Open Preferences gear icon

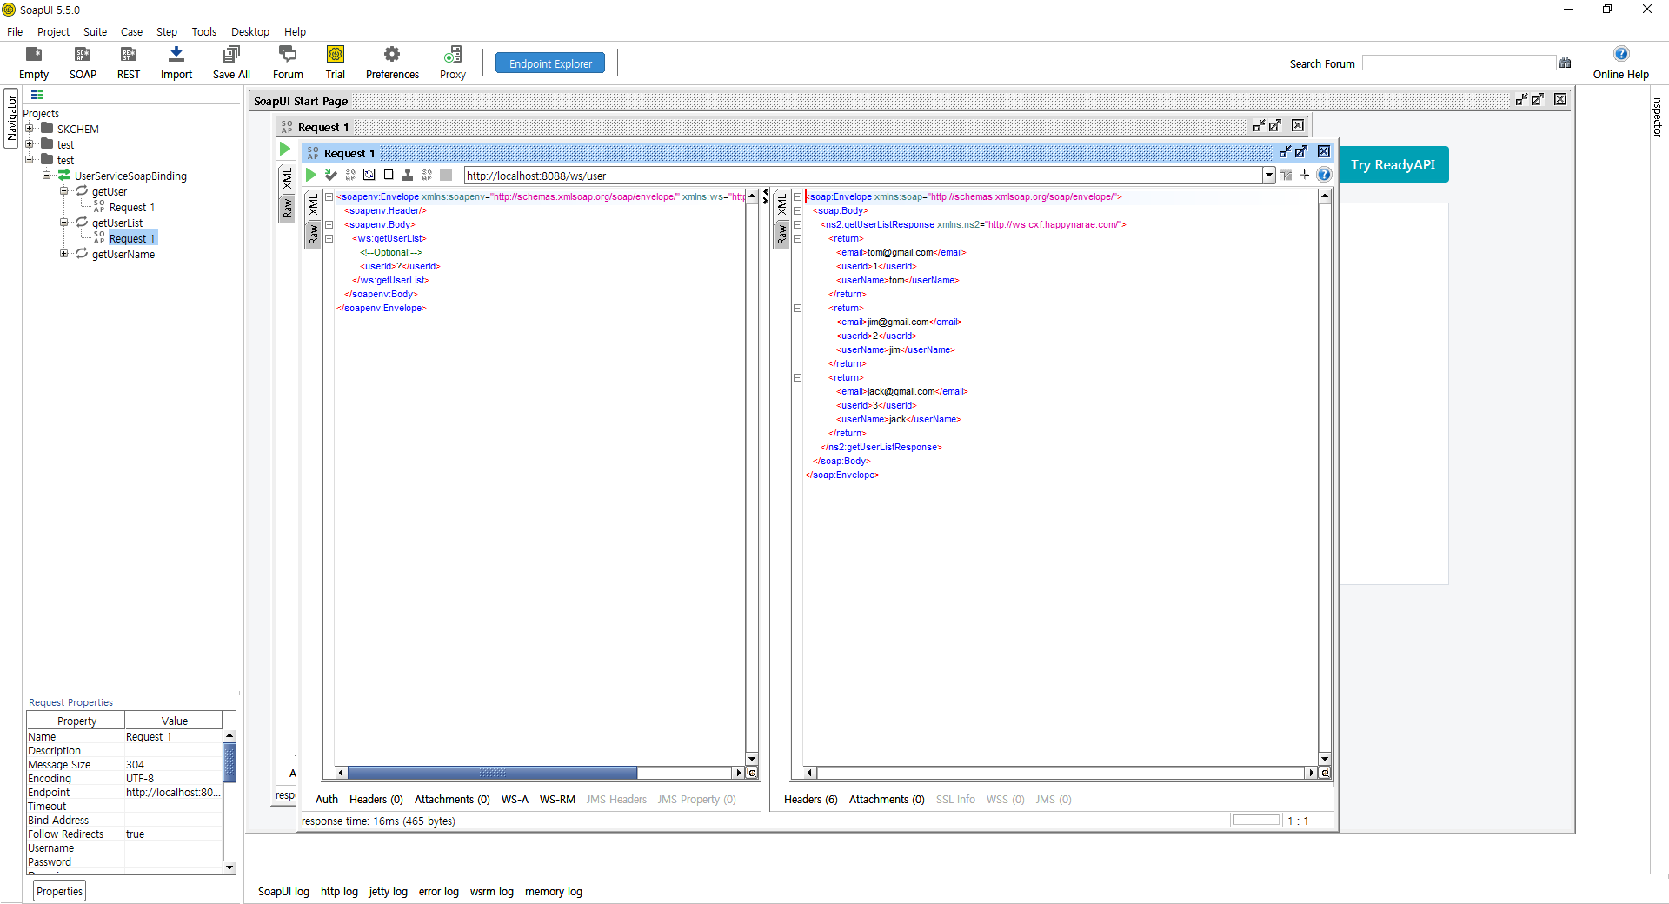click(392, 63)
